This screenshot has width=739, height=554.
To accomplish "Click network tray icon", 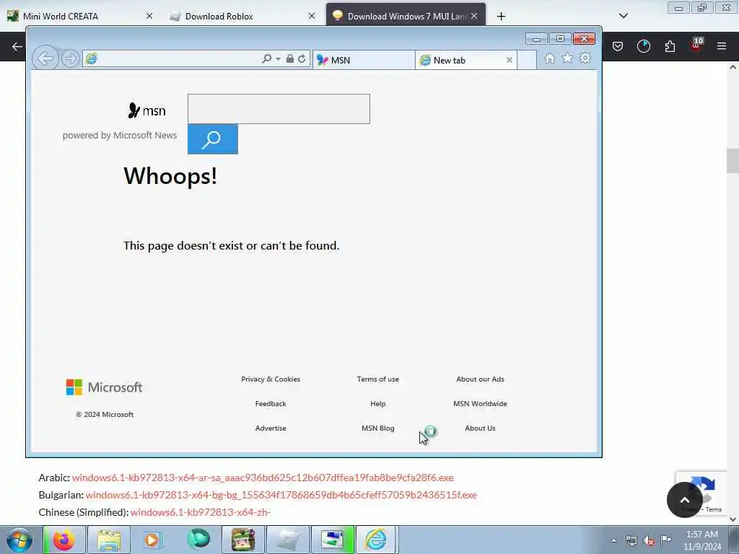I will pyautogui.click(x=631, y=541).
